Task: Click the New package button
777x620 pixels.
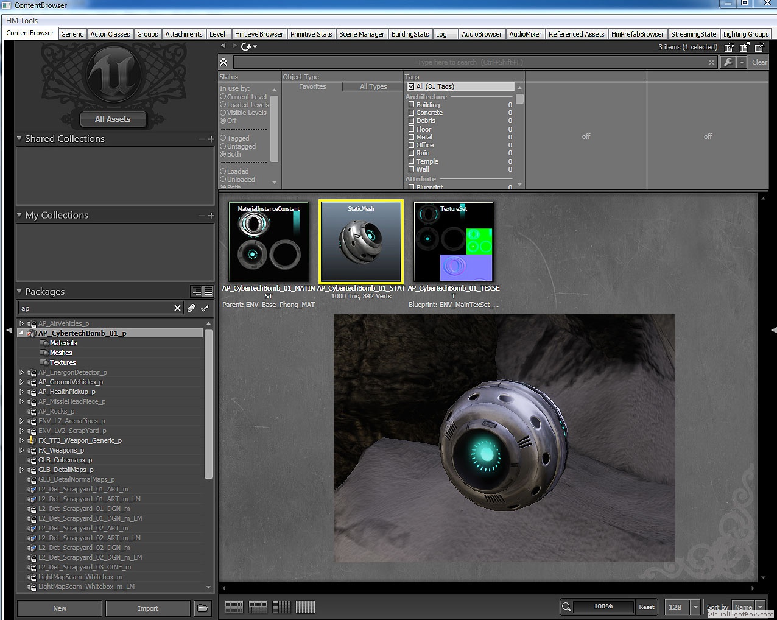Action: 60,608
